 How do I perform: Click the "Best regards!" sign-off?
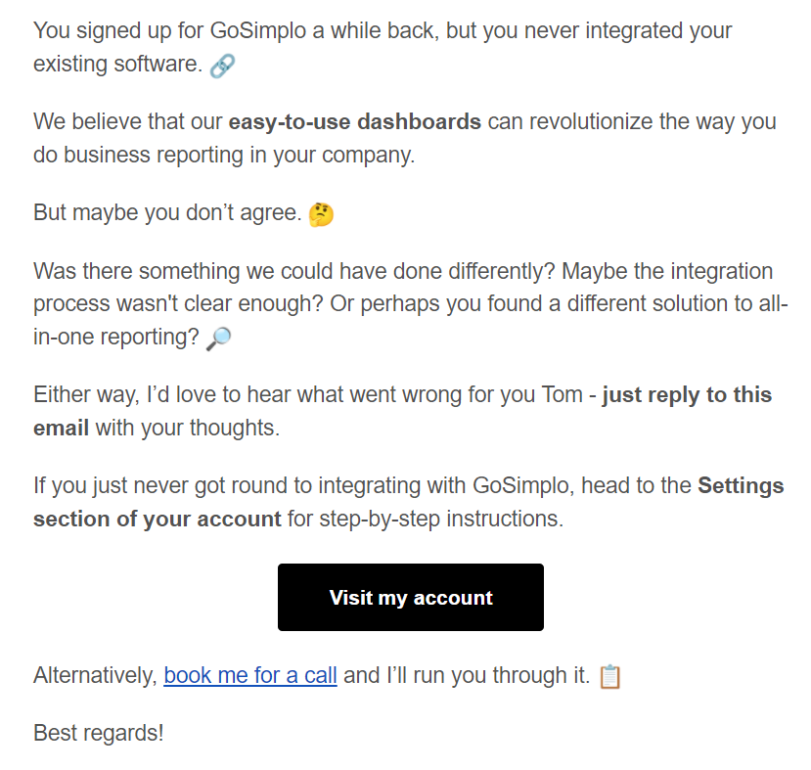click(98, 732)
